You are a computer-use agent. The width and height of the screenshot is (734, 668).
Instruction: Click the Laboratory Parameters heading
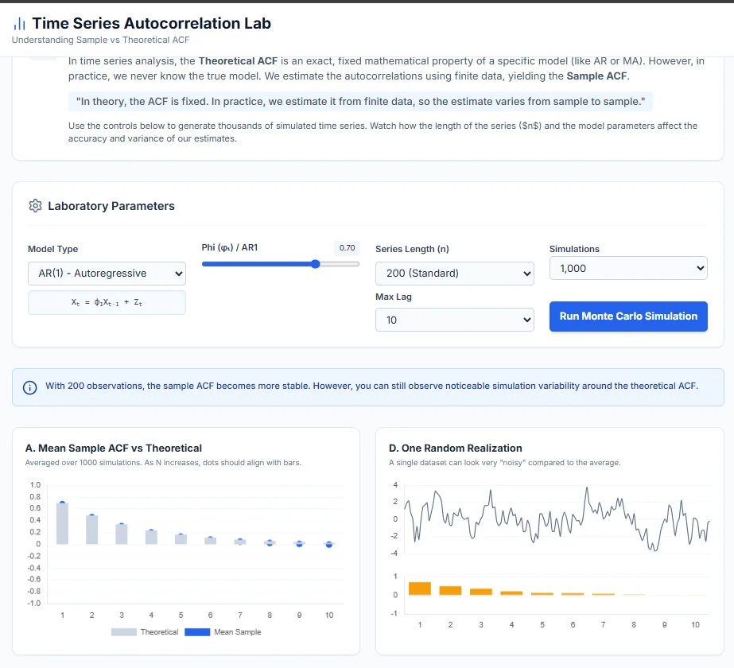click(111, 206)
